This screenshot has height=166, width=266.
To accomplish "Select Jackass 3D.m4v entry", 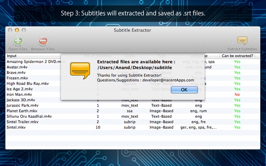I will (21, 100).
